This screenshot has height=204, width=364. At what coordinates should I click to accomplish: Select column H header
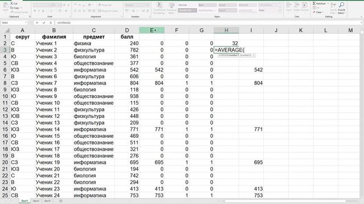click(x=226, y=30)
